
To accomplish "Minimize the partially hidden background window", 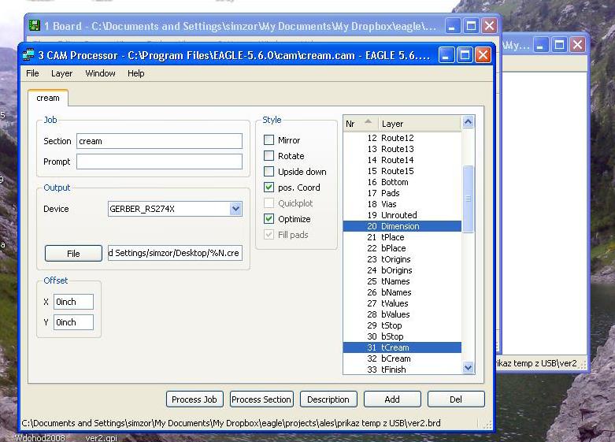I will [540, 45].
